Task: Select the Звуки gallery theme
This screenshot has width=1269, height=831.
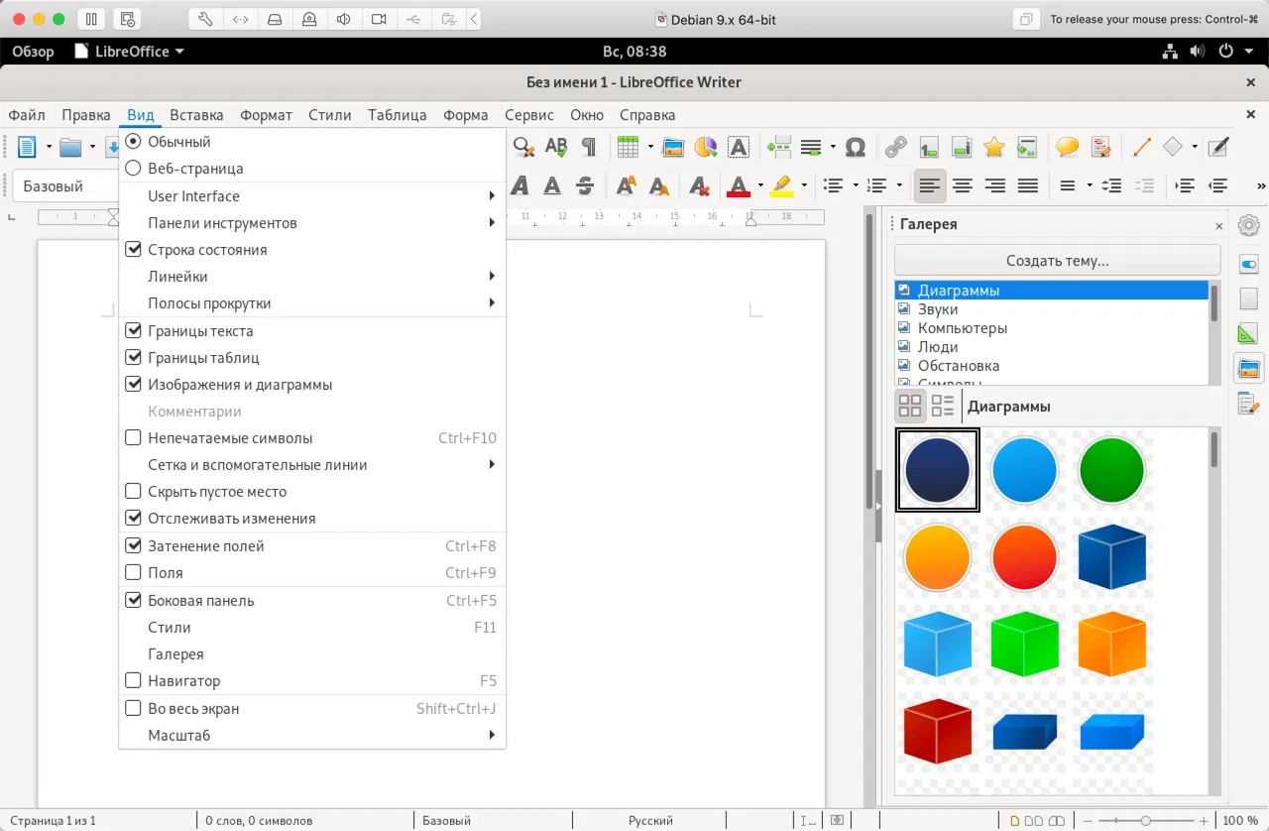Action: coord(1052,309)
